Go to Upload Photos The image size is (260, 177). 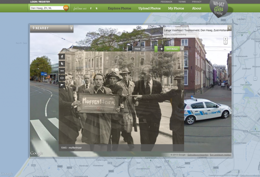click(149, 8)
